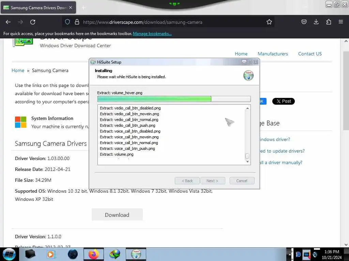Cancel the HiSuite installation
The image size is (349, 261).
coord(242,181)
